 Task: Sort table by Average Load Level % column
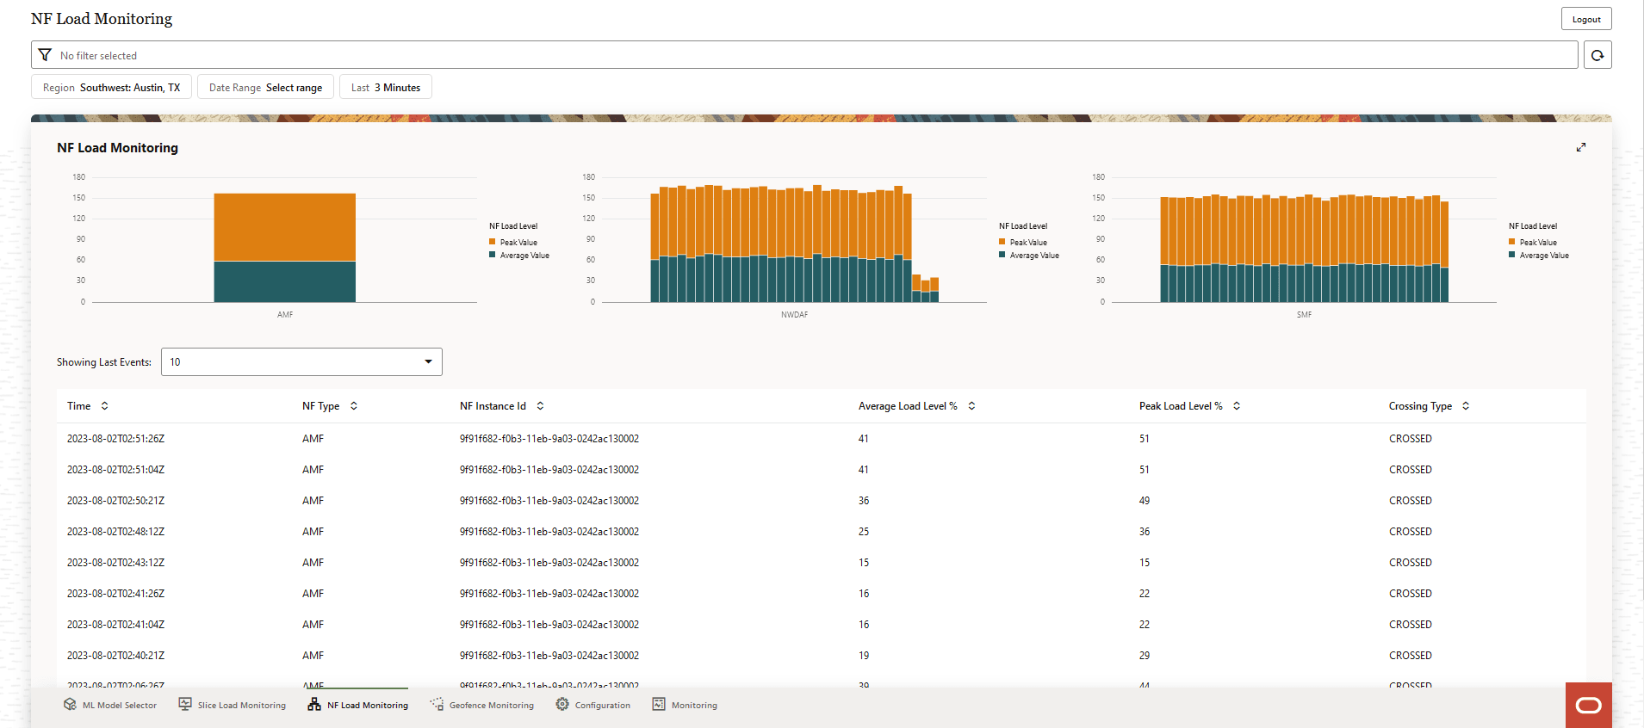[972, 406]
